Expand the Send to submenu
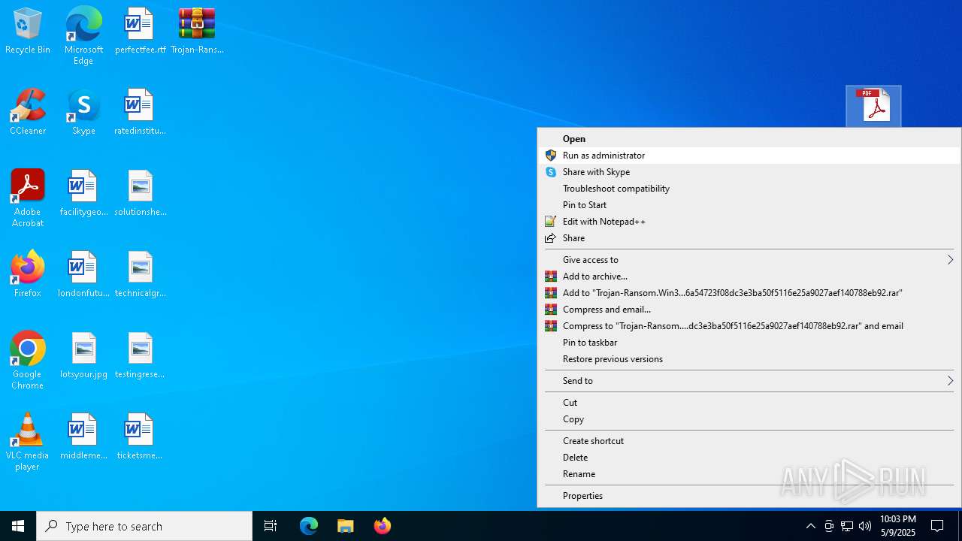This screenshot has height=541, width=962. (x=749, y=381)
